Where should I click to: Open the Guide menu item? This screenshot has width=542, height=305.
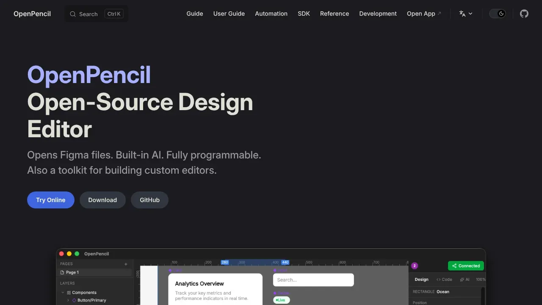pyautogui.click(x=195, y=14)
